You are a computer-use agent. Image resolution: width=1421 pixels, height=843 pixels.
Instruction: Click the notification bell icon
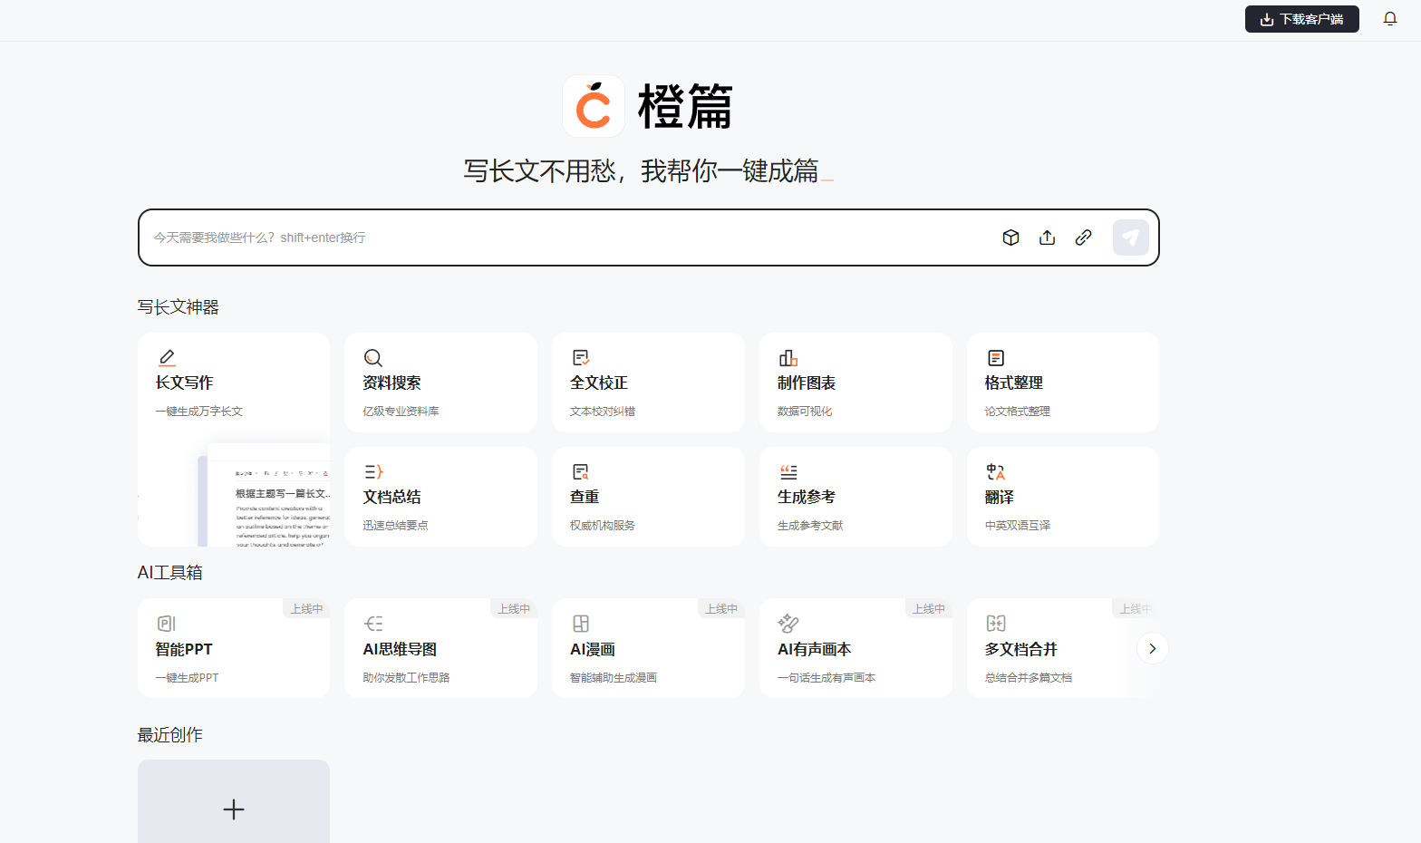coord(1389,18)
